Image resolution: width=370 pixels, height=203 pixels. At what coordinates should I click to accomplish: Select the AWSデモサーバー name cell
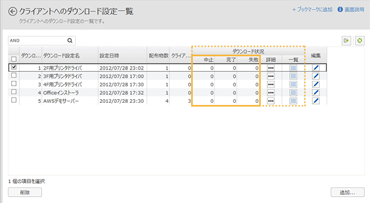(x=70, y=101)
